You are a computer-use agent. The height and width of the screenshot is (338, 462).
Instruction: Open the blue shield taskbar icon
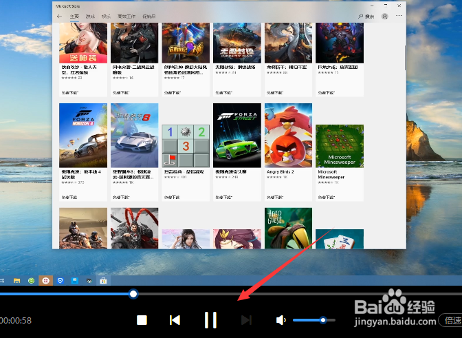click(x=60, y=280)
